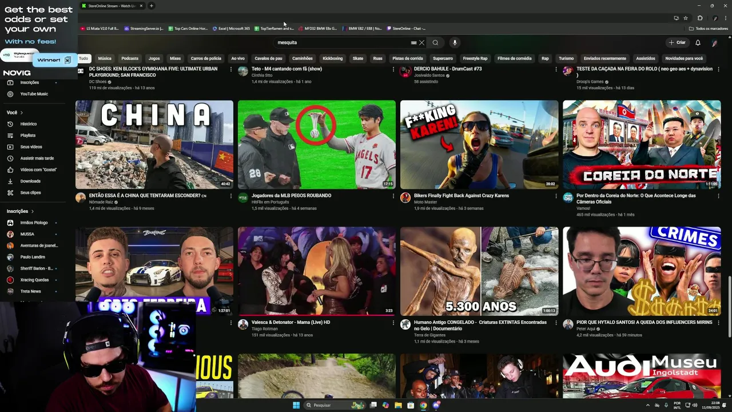Viewport: 732px width, 412px height.
Task: Select the Jogos filter chip
Action: tap(154, 58)
